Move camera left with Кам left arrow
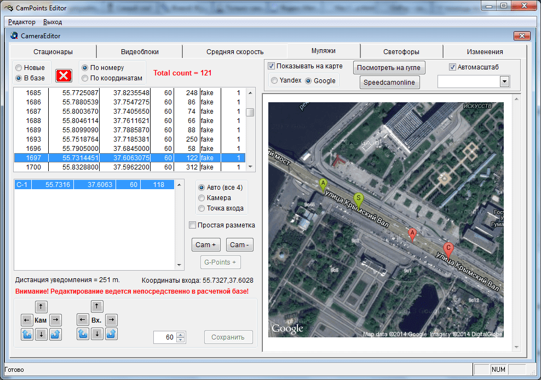Image resolution: width=541 pixels, height=380 pixels. pyautogui.click(x=27, y=320)
